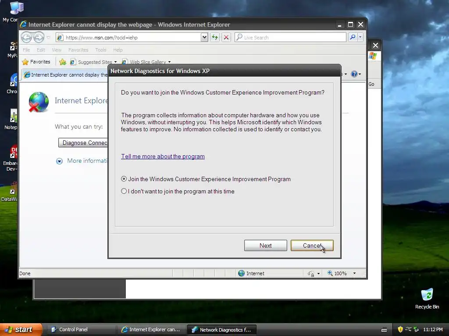Image resolution: width=449 pixels, height=336 pixels.
Task: Expand the address bar history dropdown
Action: pos(204,37)
